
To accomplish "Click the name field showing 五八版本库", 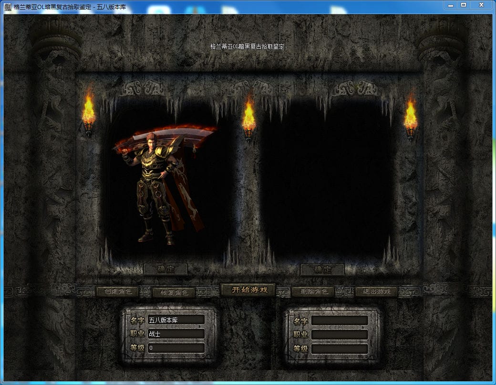I will point(176,320).
